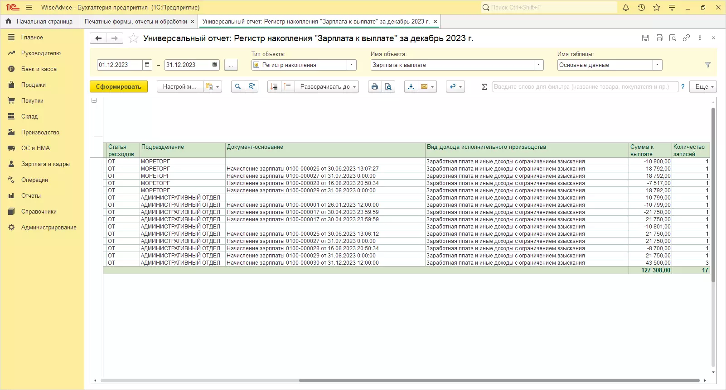Click the 'Сформировать' button
The image size is (726, 390).
119,86
